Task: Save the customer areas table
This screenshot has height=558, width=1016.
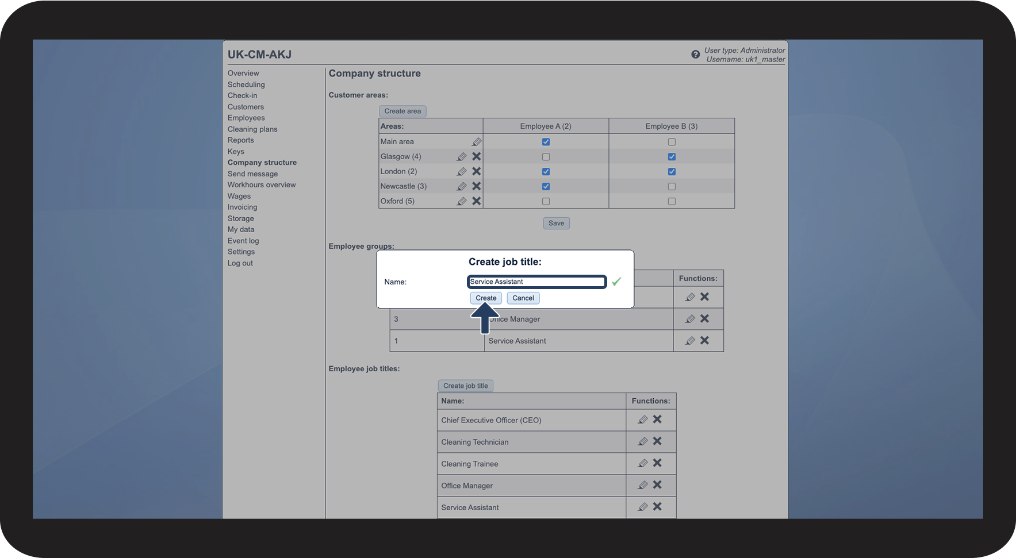Action: pos(556,223)
